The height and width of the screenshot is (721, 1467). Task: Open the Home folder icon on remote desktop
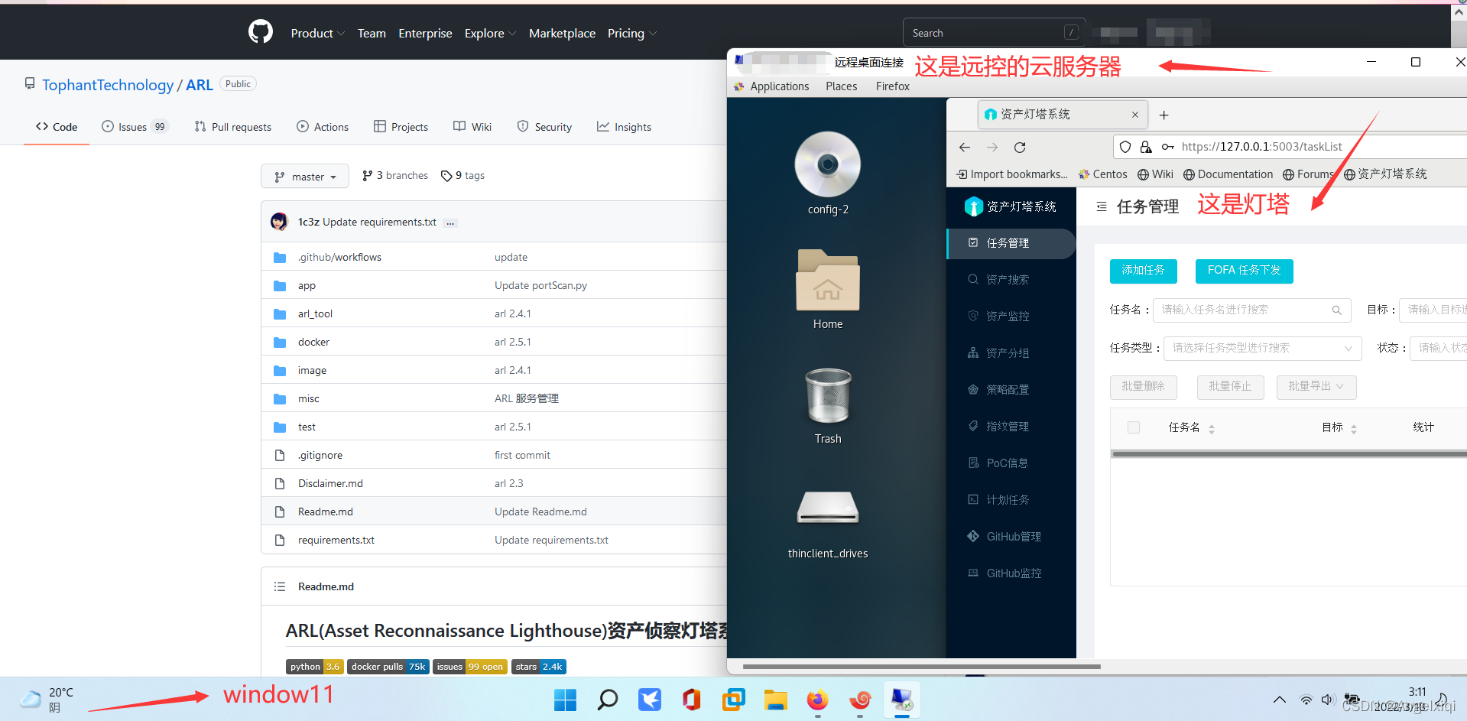[x=828, y=280]
